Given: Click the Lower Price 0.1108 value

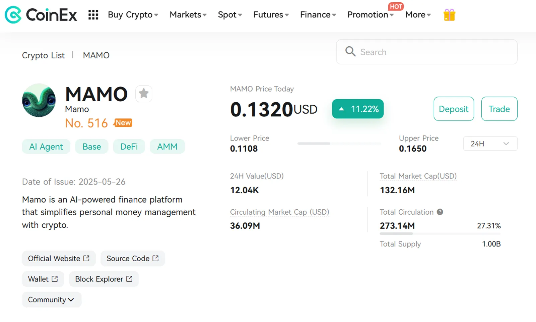Looking at the screenshot, I should click(244, 149).
